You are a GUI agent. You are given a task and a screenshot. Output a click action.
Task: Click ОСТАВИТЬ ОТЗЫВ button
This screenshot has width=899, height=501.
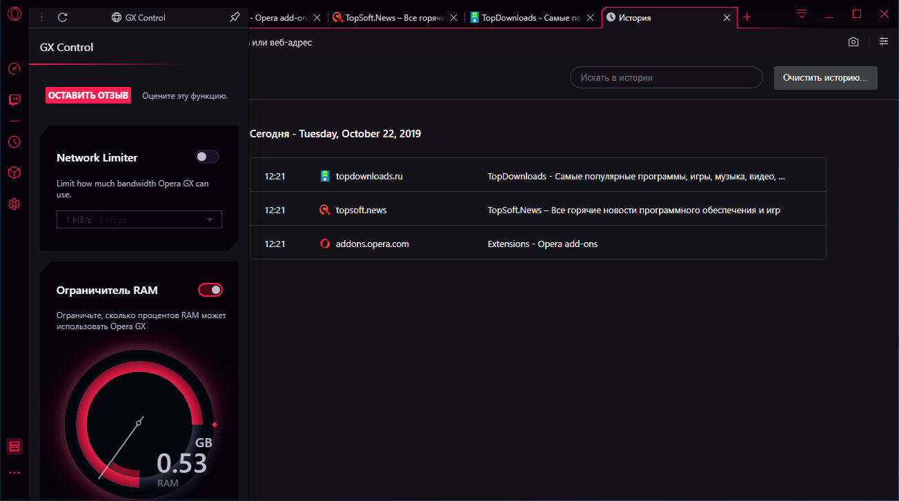88,95
